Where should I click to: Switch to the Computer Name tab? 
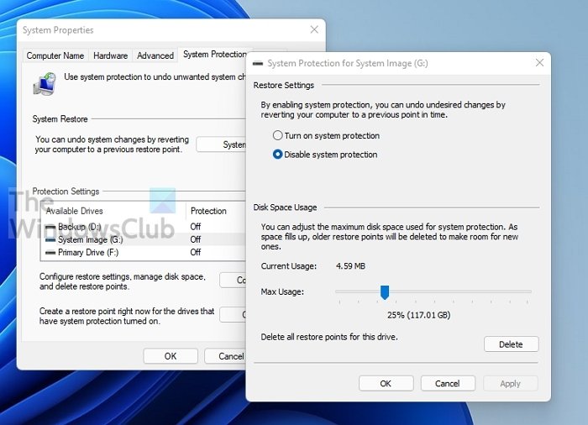55,55
